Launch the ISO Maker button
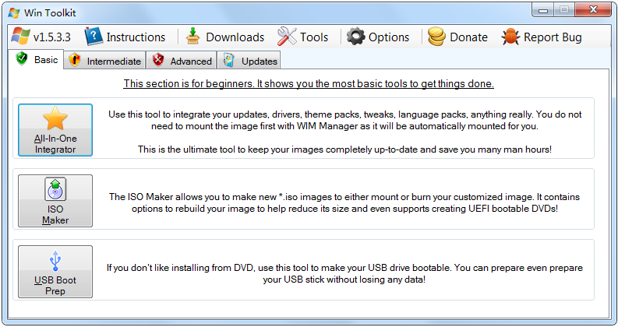Image resolution: width=618 pixels, height=327 pixels. 55,201
